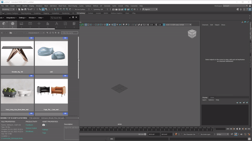Open the Sign in dropdown
The width and height of the screenshot is (252, 141).
pos(150,9)
